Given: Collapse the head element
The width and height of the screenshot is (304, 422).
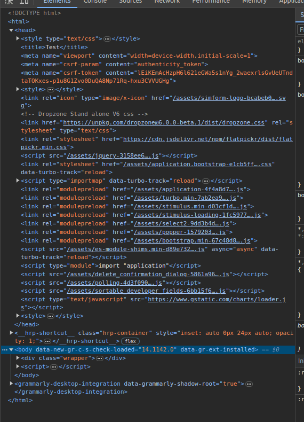Looking at the screenshot, I should (x=11, y=30).
